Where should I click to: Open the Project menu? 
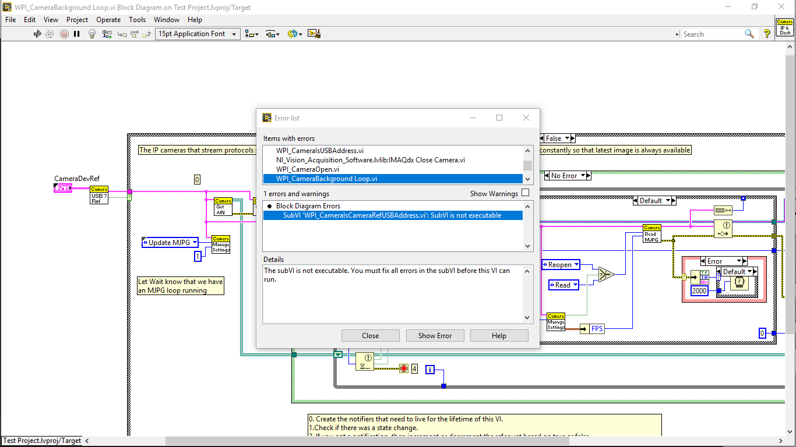click(77, 19)
